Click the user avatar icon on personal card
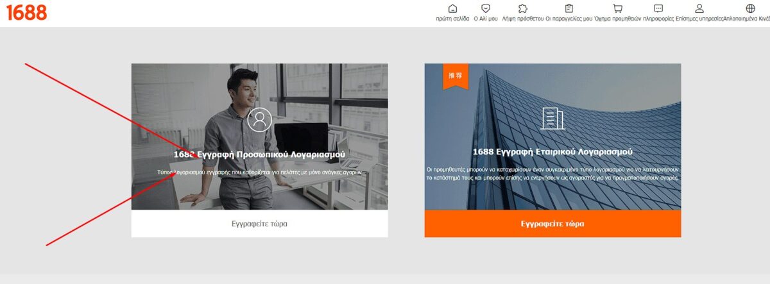770x284 pixels. click(x=259, y=119)
